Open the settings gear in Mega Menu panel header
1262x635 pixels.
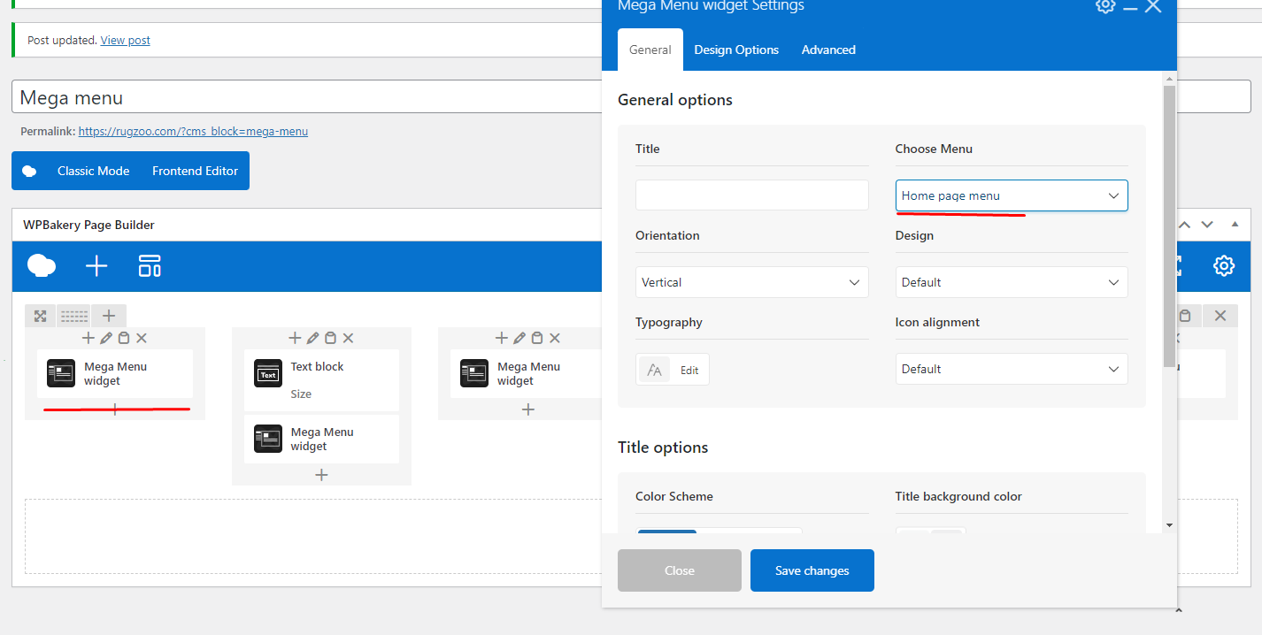pyautogui.click(x=1105, y=5)
